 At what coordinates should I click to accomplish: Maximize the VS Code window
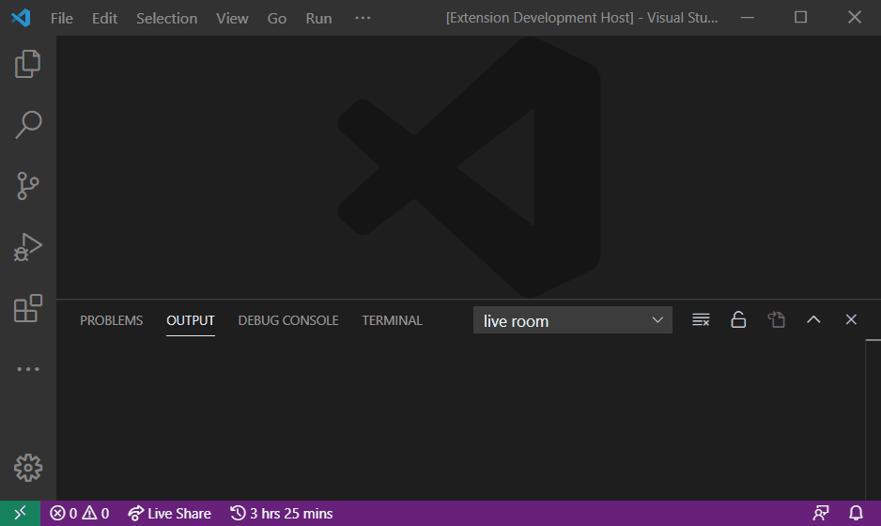(x=800, y=18)
